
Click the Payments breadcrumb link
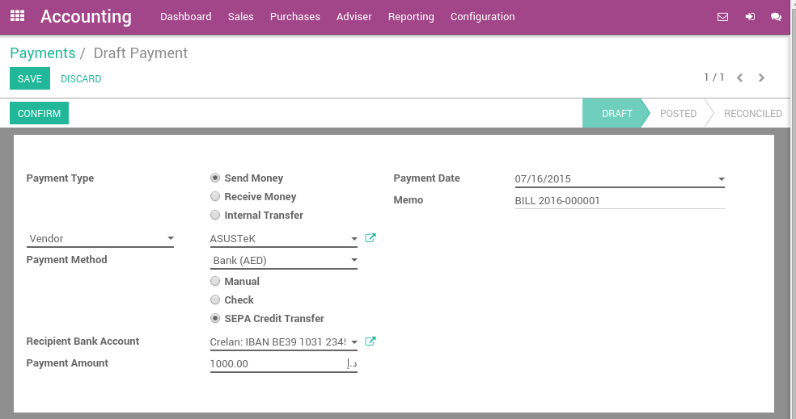click(x=42, y=53)
